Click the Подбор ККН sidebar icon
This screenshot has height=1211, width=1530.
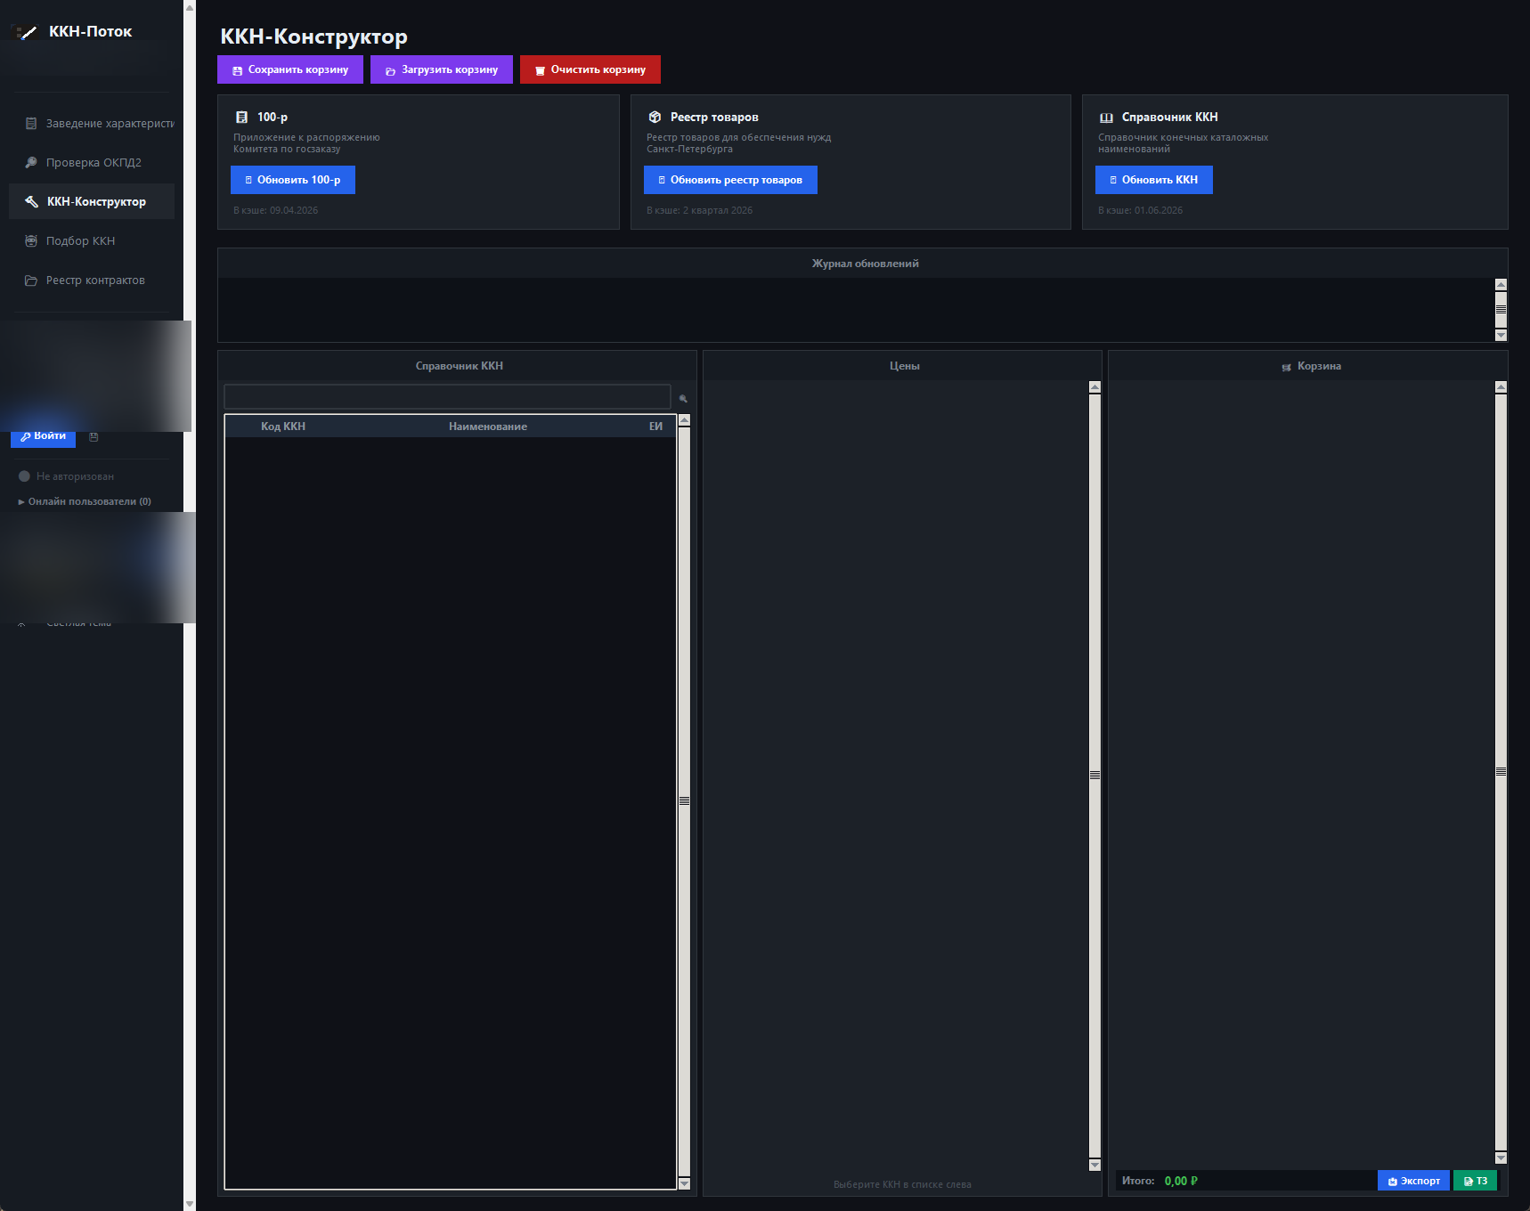pos(31,241)
